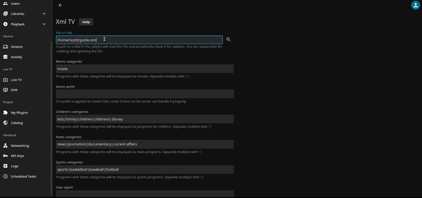Open Networking label

coord(20,146)
